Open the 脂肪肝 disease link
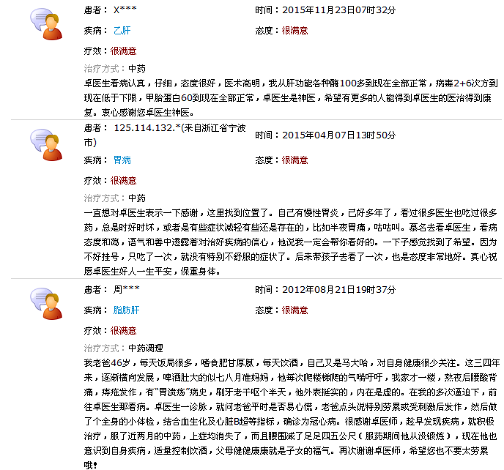 [126, 310]
